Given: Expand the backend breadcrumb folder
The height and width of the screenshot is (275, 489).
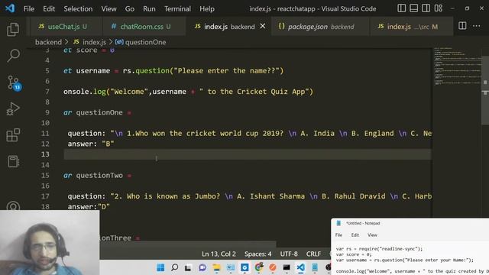Looking at the screenshot, I should coord(48,42).
